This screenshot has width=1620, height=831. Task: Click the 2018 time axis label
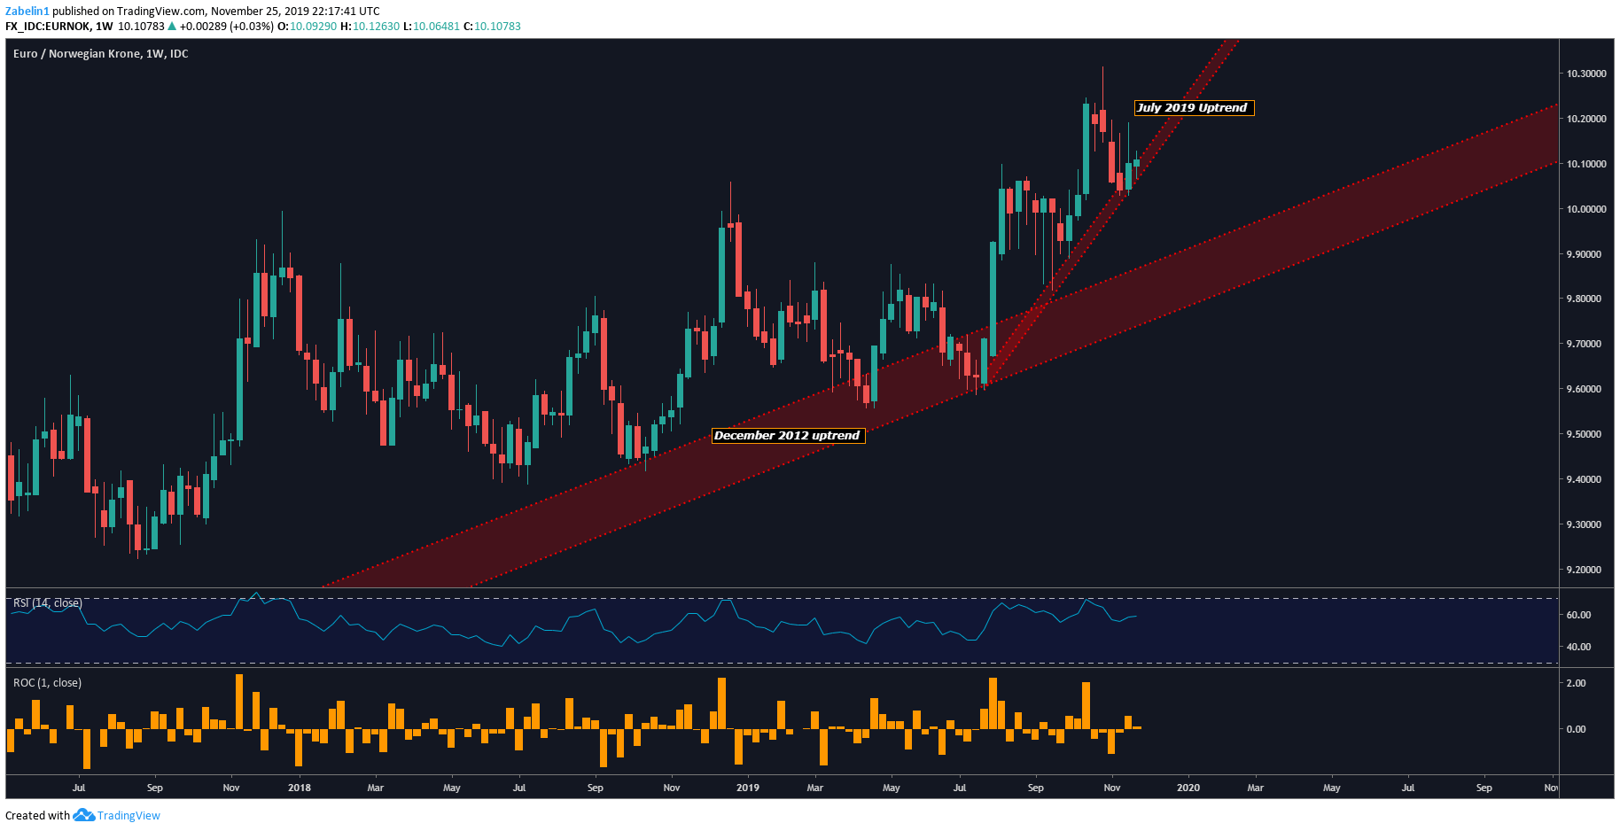pyautogui.click(x=300, y=788)
